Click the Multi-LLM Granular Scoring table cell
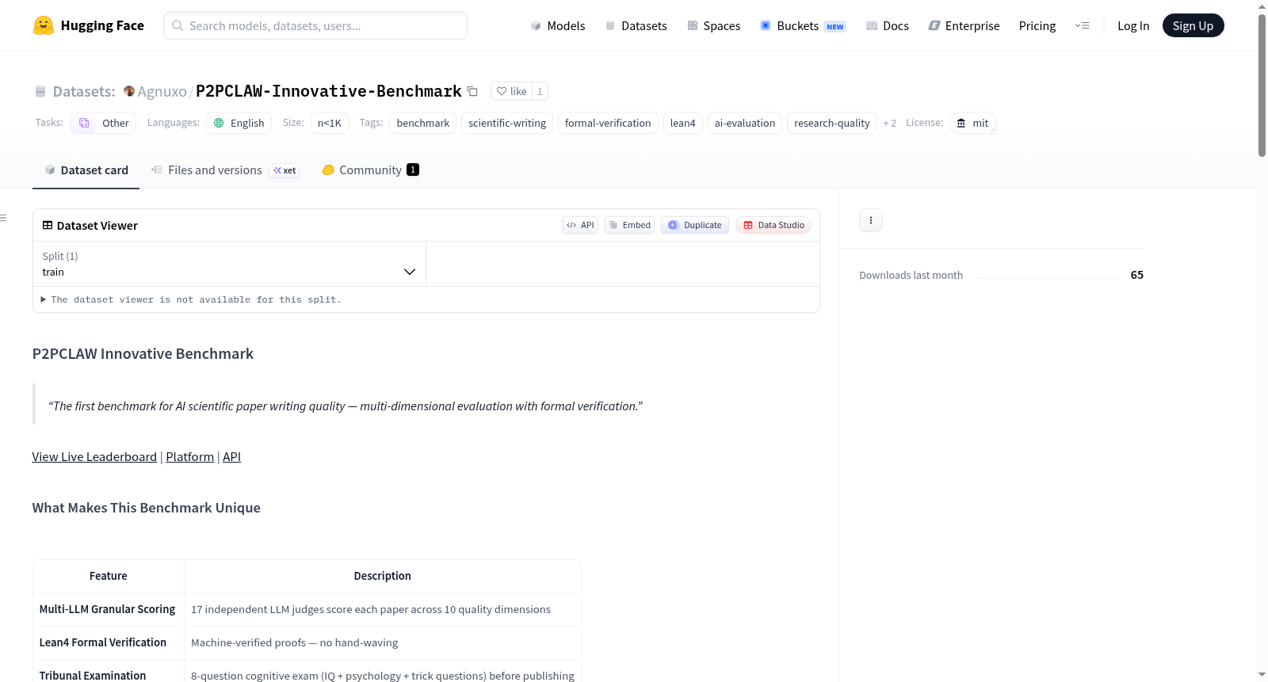 [108, 609]
